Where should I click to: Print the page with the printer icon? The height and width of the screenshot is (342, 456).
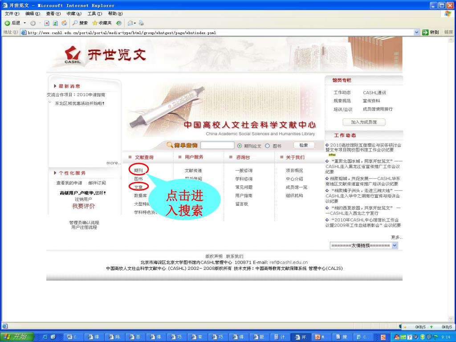(x=141, y=23)
